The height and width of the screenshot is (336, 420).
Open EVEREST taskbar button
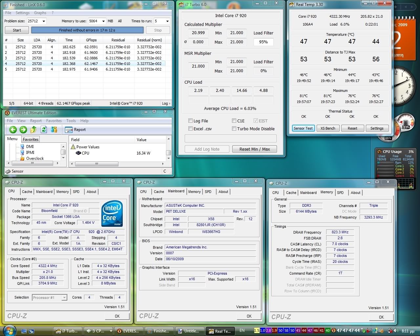point(128,331)
